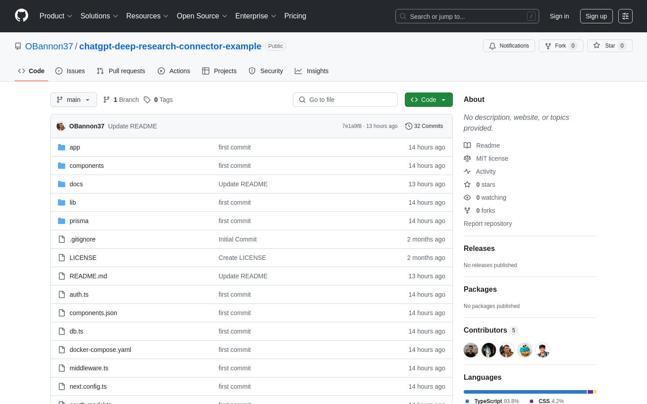The image size is (647, 404).
Task: Fork this repository
Action: point(561,46)
